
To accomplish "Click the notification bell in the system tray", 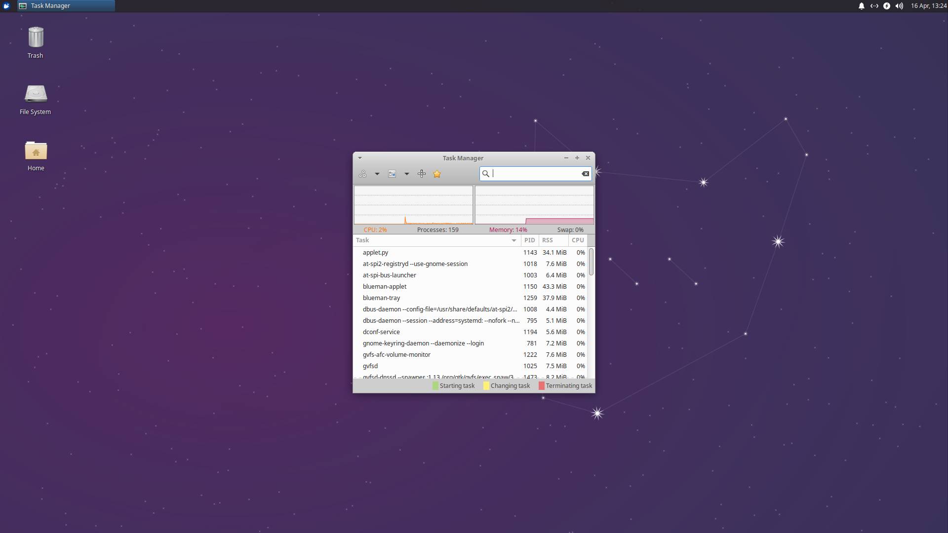I will click(x=861, y=6).
